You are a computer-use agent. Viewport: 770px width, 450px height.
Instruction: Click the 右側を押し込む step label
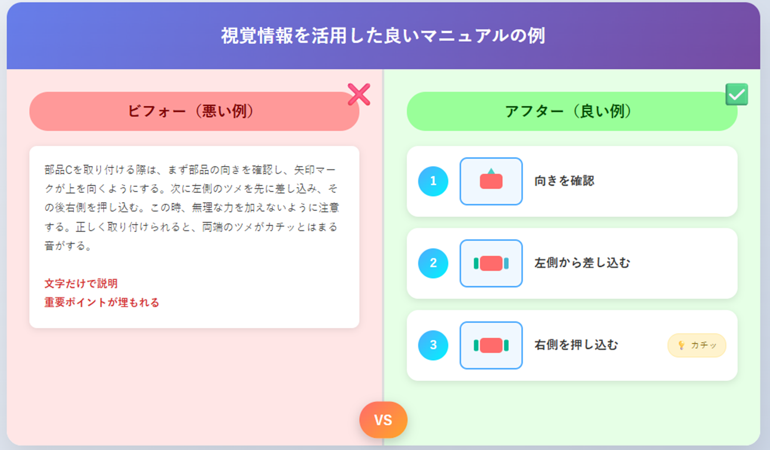[x=576, y=345]
